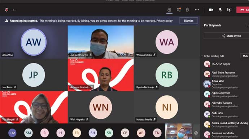Click the H avatar in bottom strip
Viewport: 249px width, 139px height.
click(61, 133)
